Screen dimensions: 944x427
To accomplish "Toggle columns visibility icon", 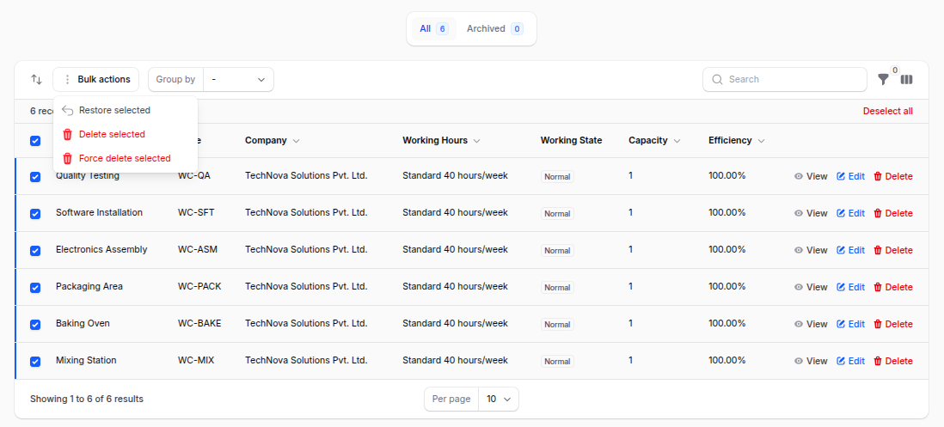I will [x=907, y=79].
